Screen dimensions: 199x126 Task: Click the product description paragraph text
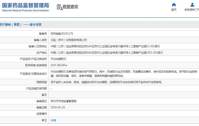pos(124,74)
